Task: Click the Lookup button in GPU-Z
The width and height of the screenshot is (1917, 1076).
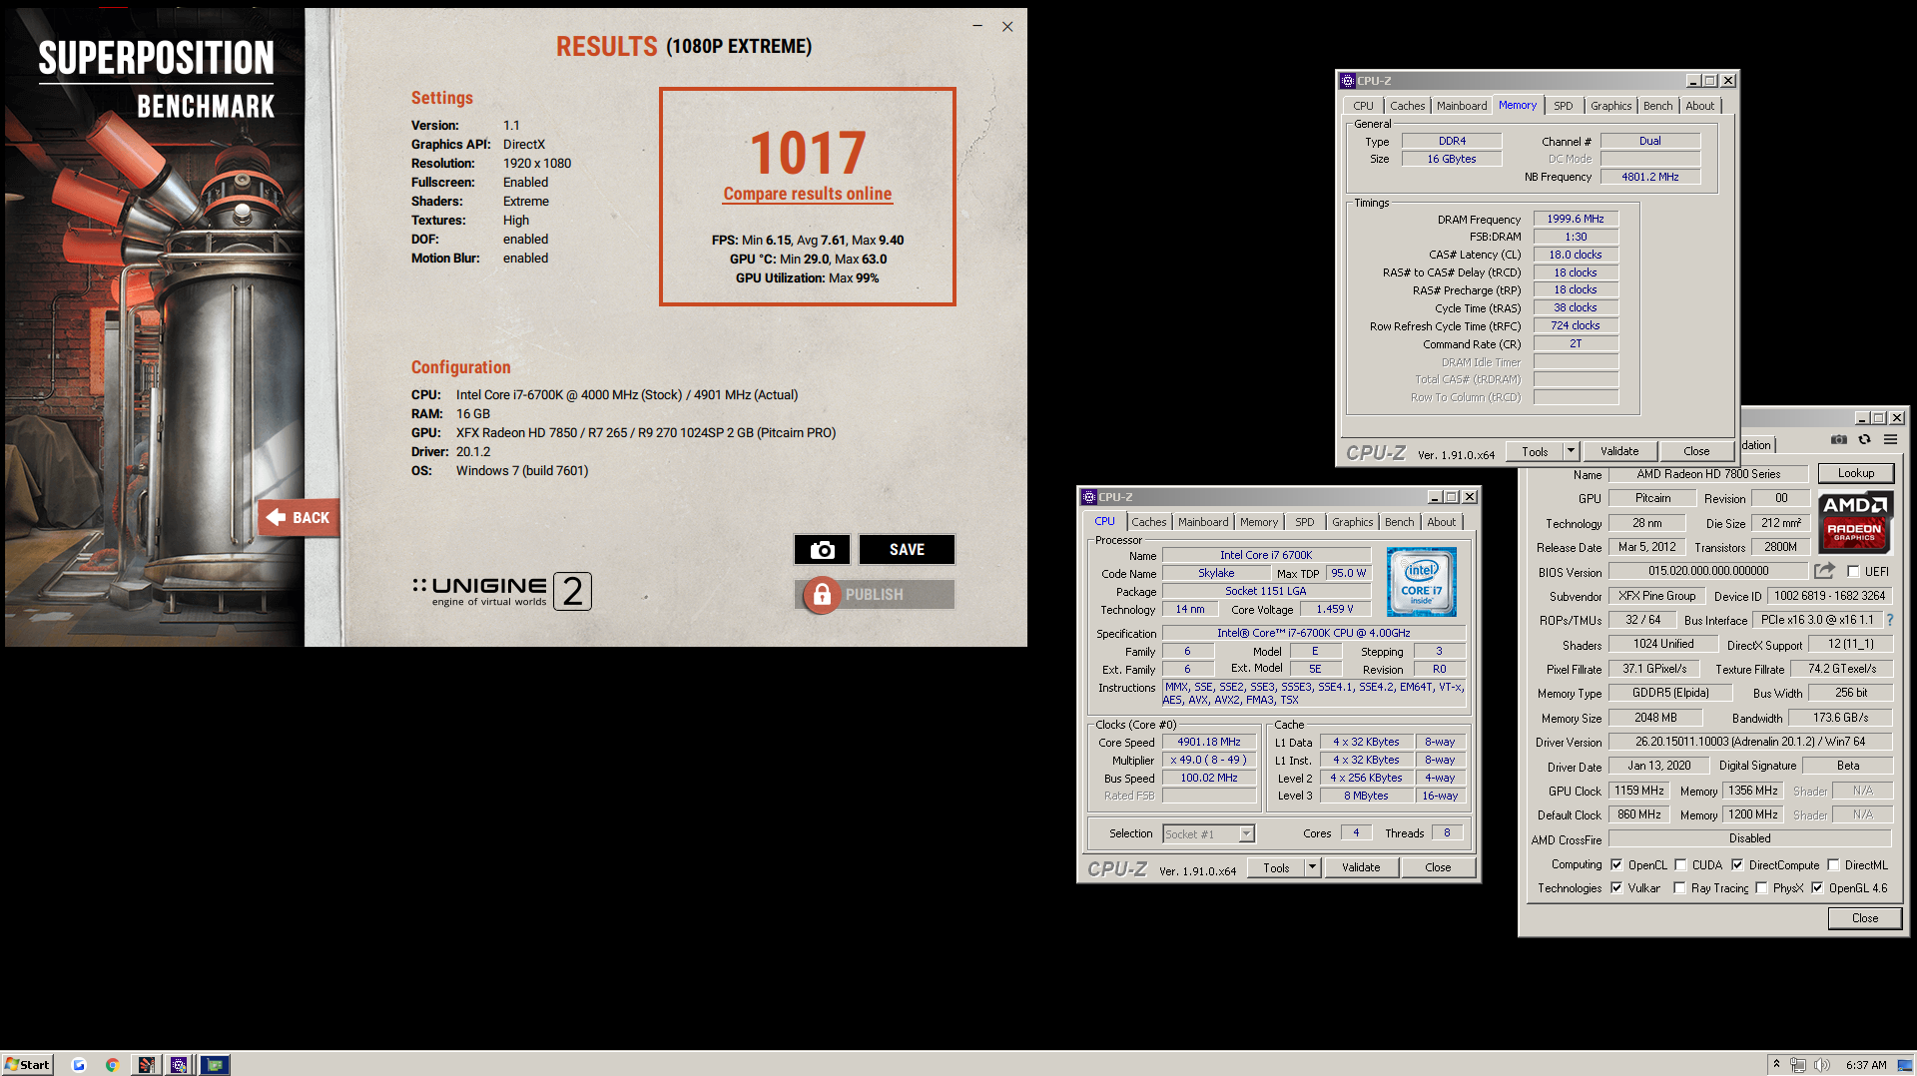Action: point(1856,473)
